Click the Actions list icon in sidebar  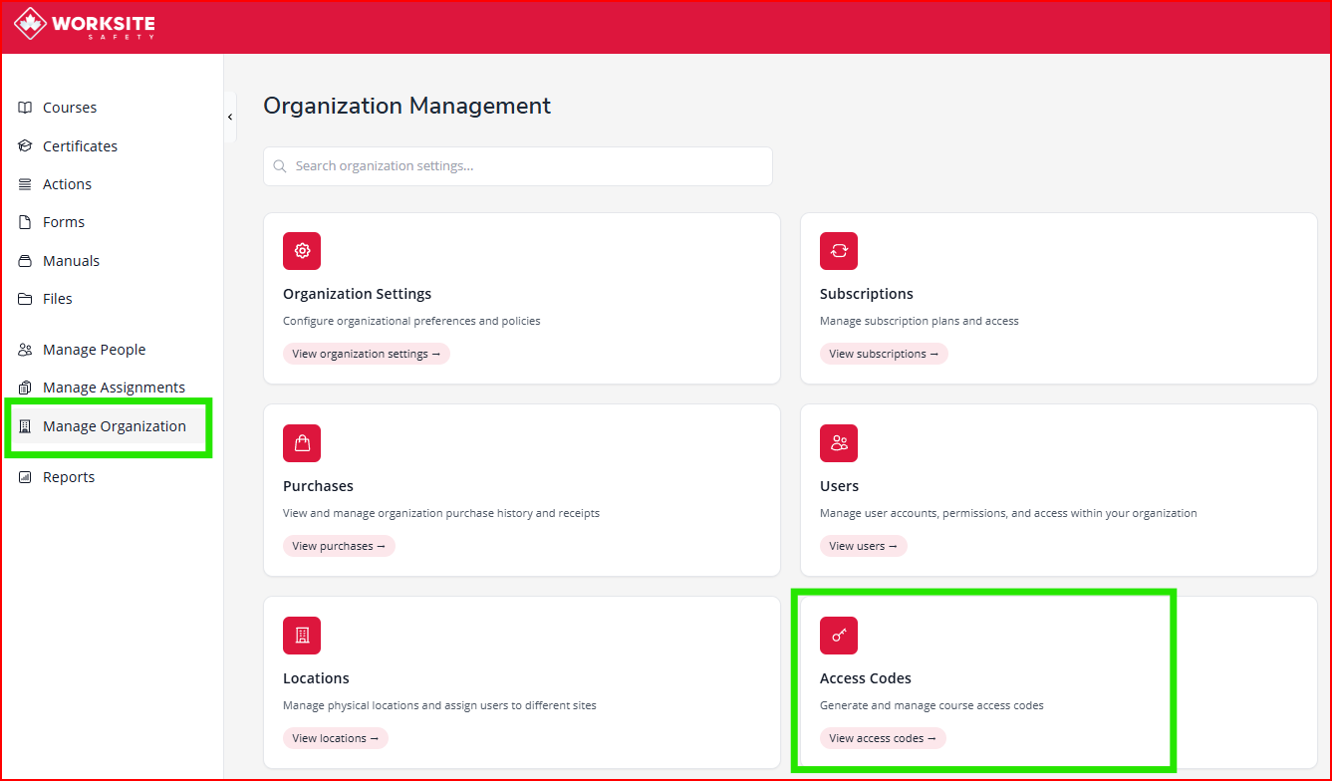25,184
